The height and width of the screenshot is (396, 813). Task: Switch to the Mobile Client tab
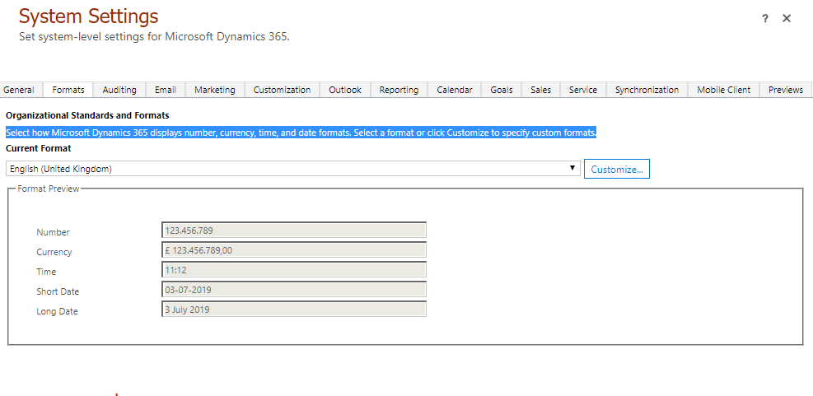click(x=723, y=90)
